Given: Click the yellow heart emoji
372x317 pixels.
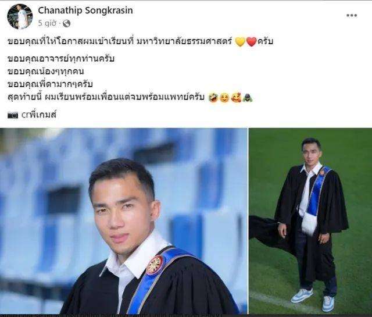Looking at the screenshot, I should (240, 42).
